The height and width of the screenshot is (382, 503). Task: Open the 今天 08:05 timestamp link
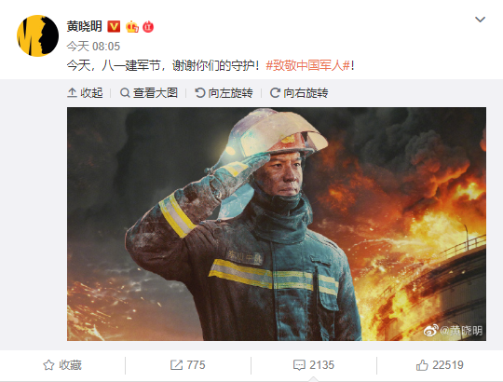[x=93, y=47]
